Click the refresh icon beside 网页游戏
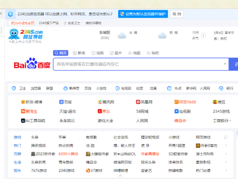This screenshot has height=179, width=238. click(x=226, y=137)
